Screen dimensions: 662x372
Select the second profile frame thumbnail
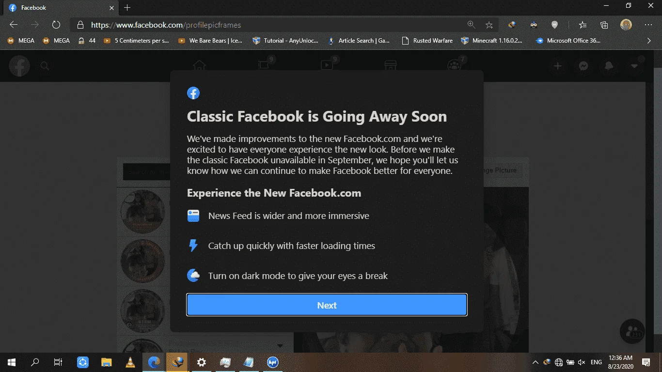[143, 261]
